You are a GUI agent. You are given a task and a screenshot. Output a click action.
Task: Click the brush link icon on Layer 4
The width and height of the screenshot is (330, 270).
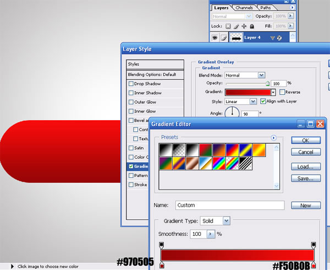pyautogui.click(x=224, y=38)
